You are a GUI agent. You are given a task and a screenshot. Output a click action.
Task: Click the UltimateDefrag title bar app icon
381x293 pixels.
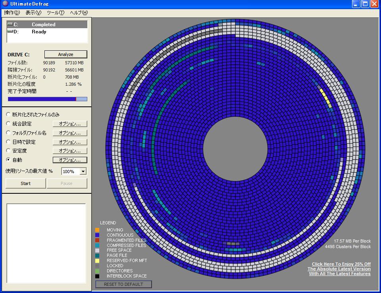pos(5,4)
